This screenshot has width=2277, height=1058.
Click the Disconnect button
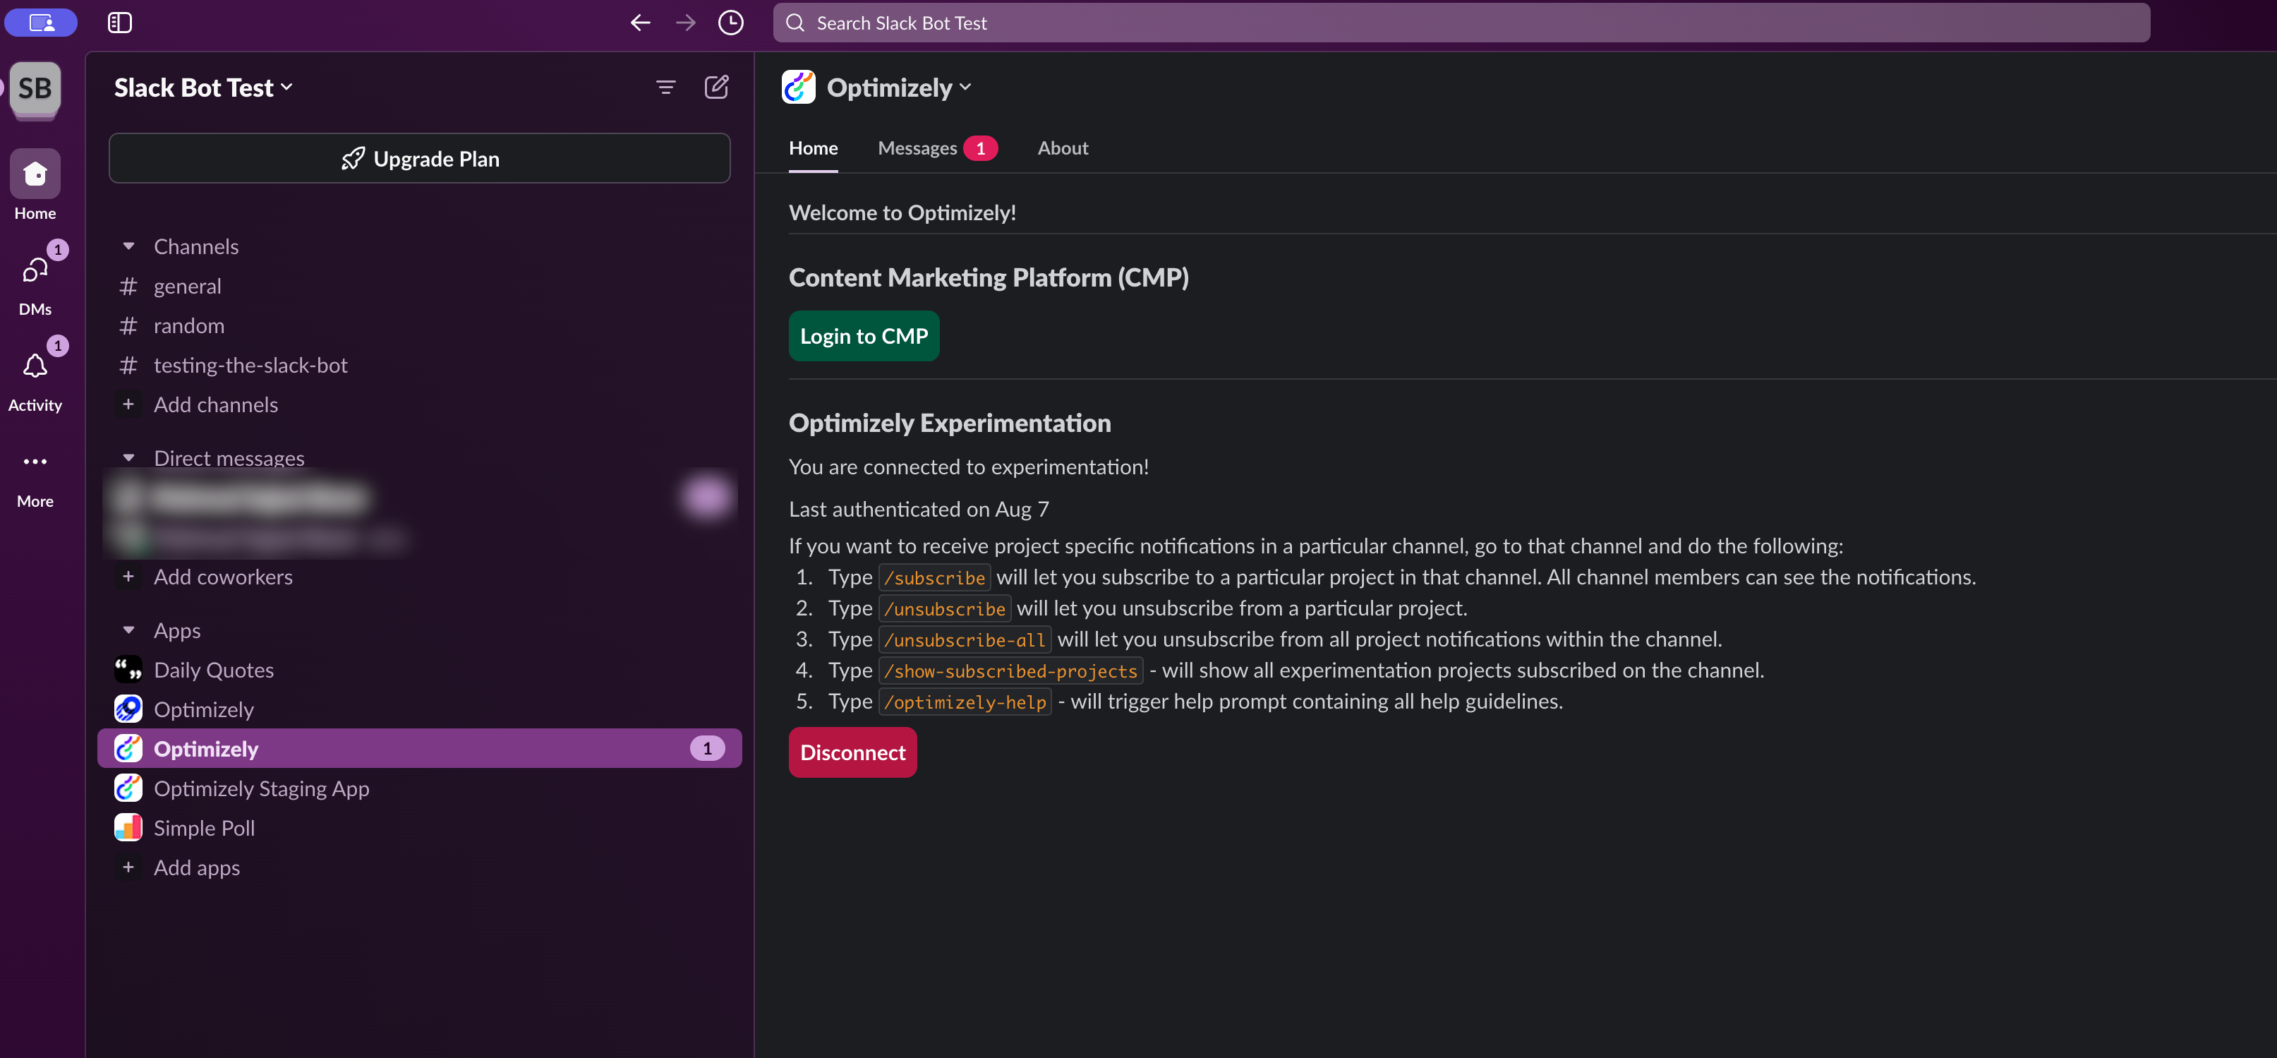coord(852,751)
